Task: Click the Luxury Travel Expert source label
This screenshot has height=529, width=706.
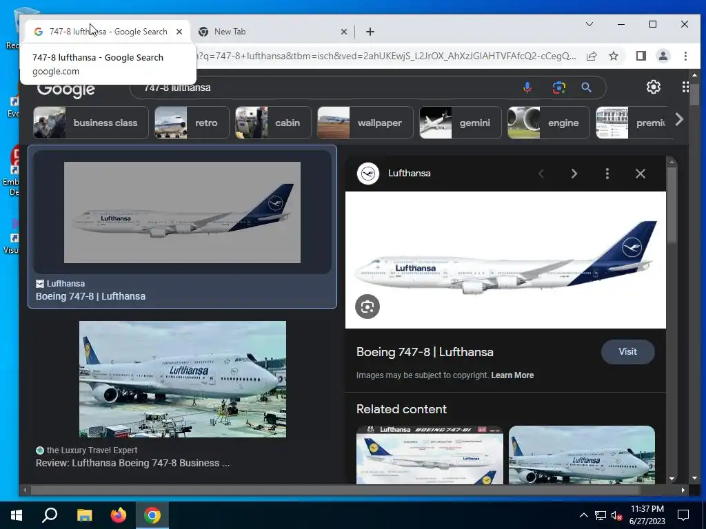Action: [92, 450]
